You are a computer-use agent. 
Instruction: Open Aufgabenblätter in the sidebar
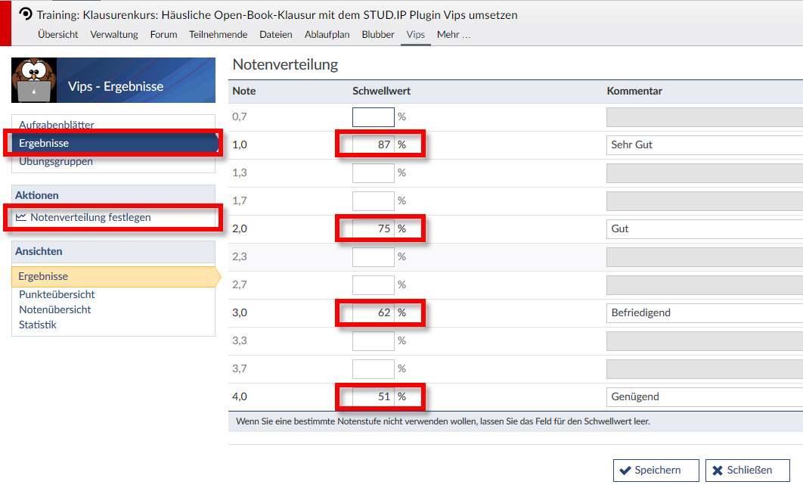[57, 125]
